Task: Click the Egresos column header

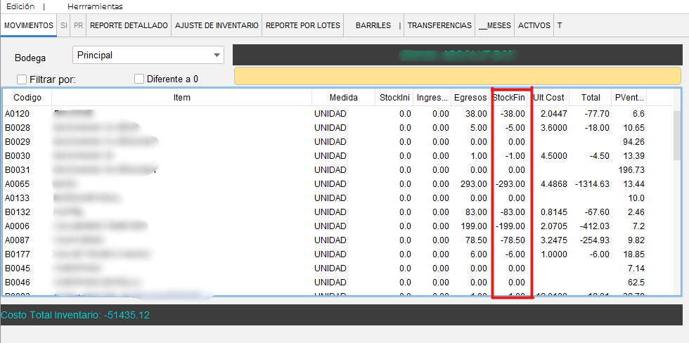Action: pos(470,98)
